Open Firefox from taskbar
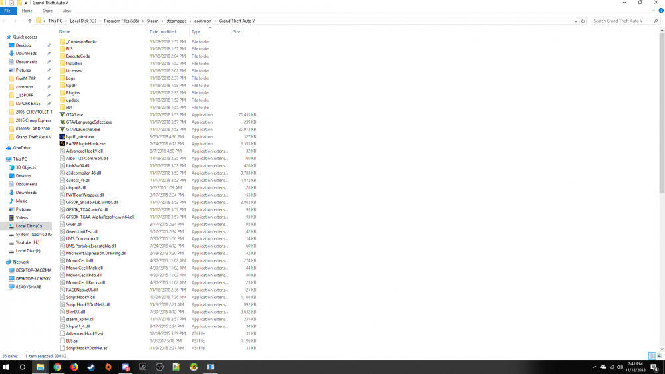The image size is (665, 374). (74, 367)
